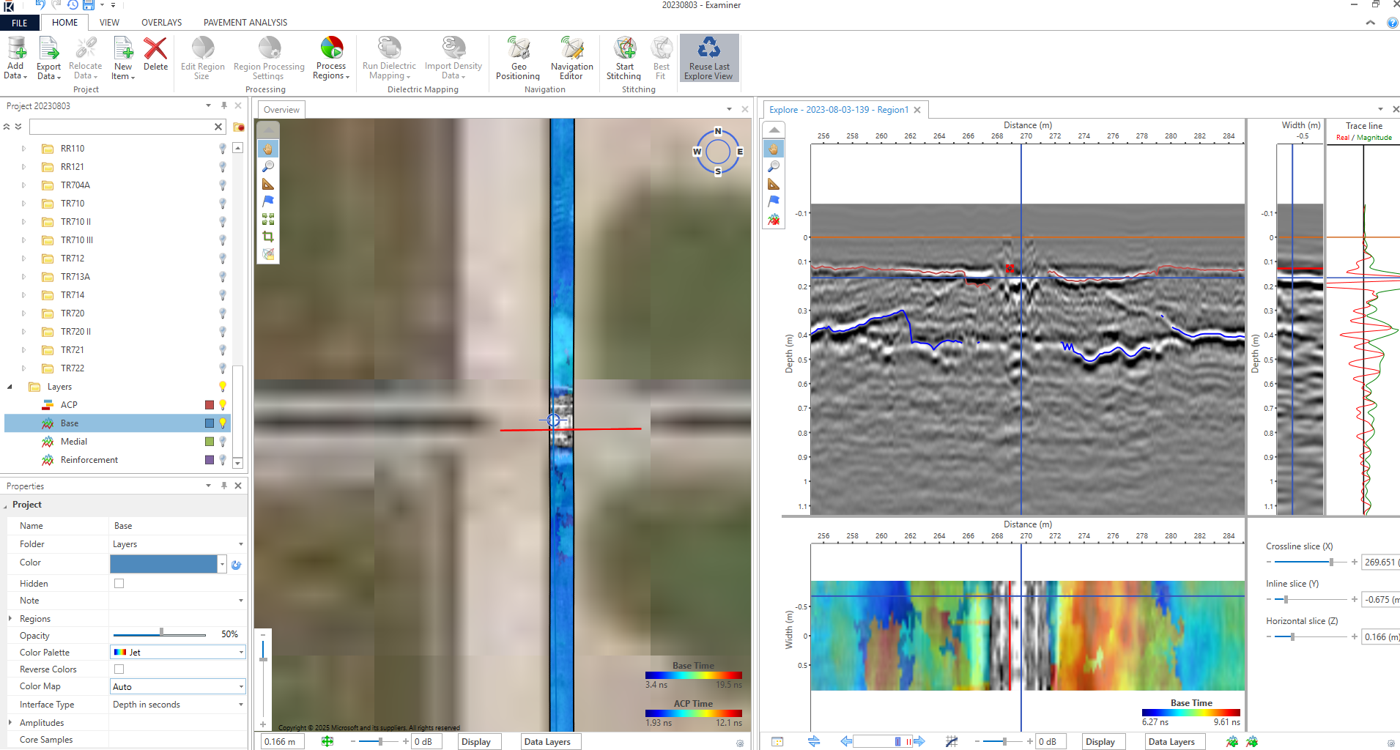The image size is (1400, 750).
Task: Expand the Regions property row
Action: click(x=10, y=619)
